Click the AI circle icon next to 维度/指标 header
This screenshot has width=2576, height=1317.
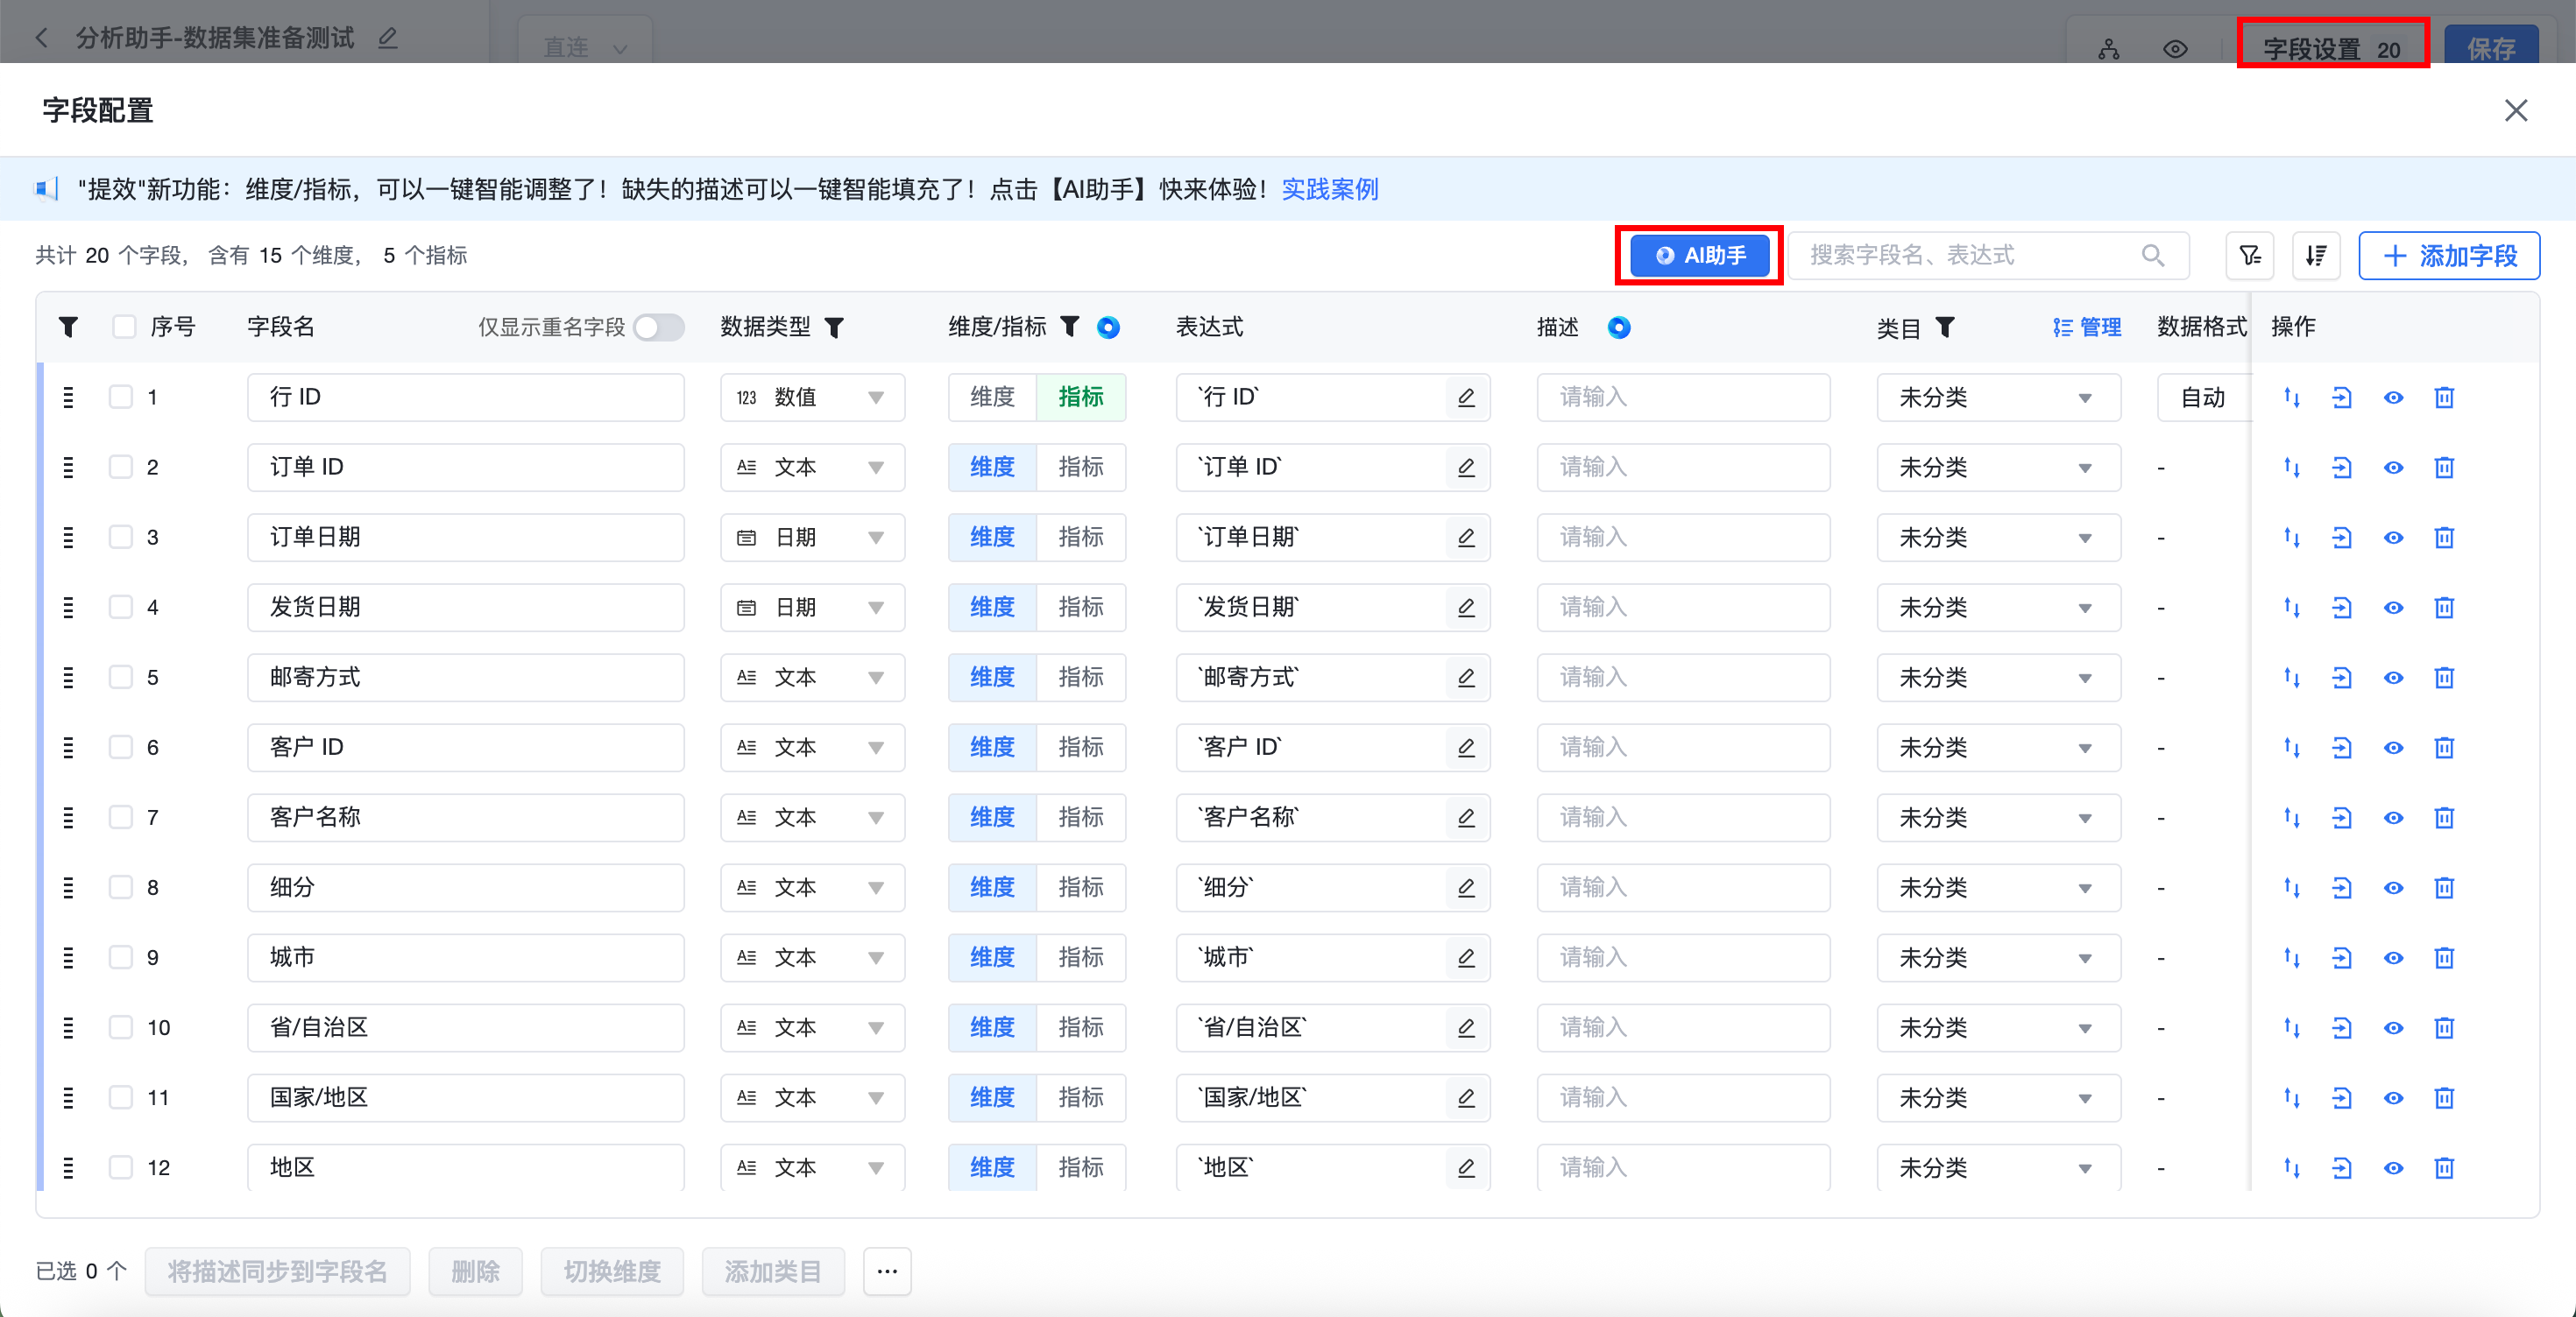[1108, 327]
